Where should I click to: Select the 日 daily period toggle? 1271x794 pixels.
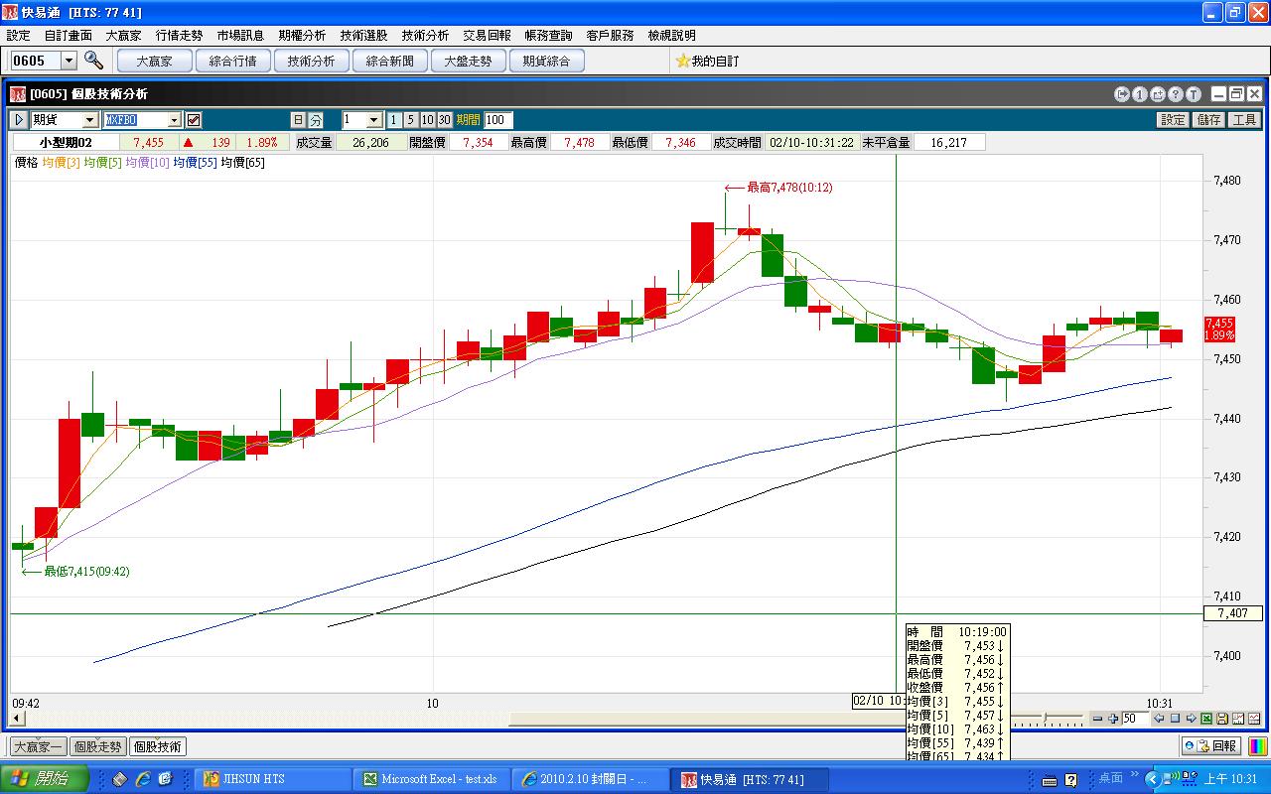(298, 120)
